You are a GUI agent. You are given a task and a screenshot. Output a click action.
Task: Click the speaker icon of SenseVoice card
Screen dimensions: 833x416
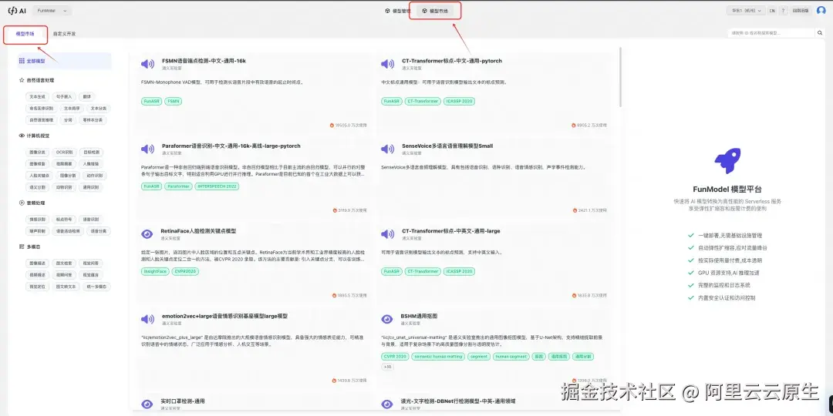point(387,149)
